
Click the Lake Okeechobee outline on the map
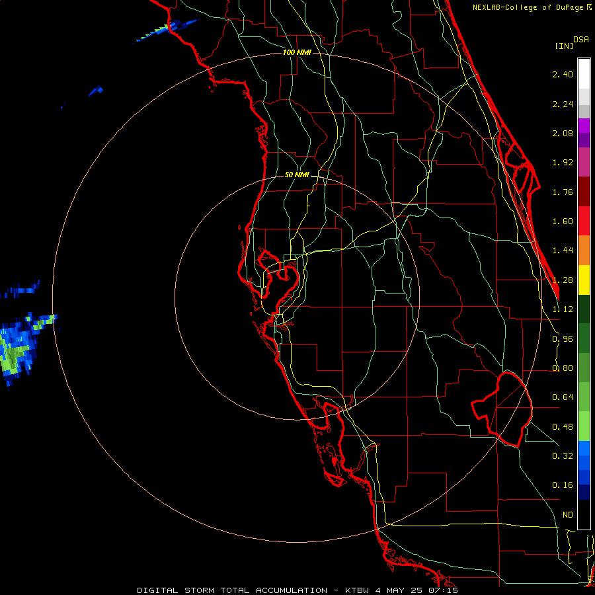point(503,410)
